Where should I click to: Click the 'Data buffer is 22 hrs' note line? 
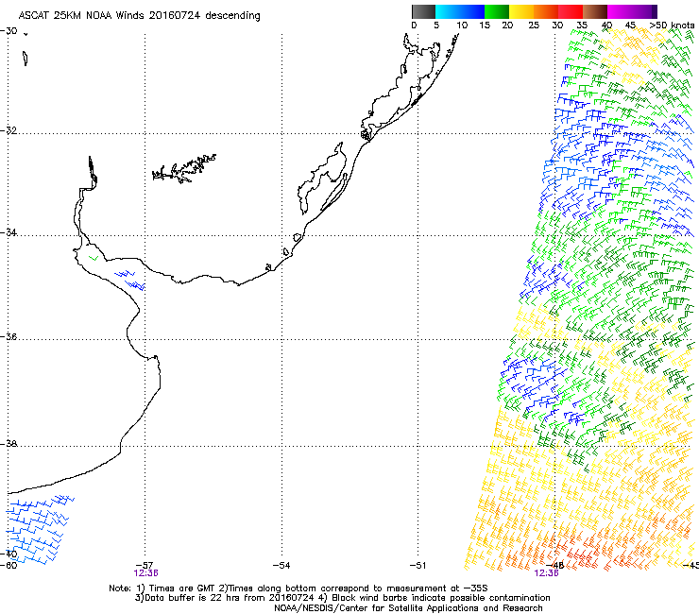tap(342, 598)
